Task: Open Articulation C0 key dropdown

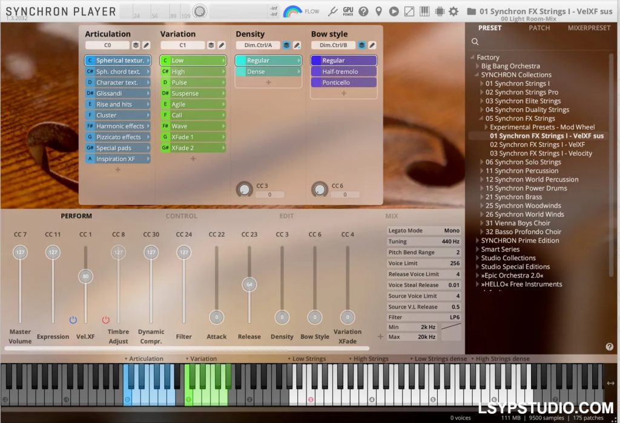Action: pyautogui.click(x=108, y=45)
